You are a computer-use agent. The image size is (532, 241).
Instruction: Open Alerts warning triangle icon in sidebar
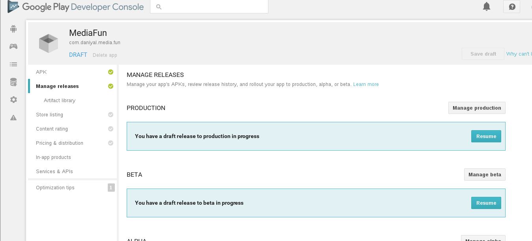click(x=13, y=118)
